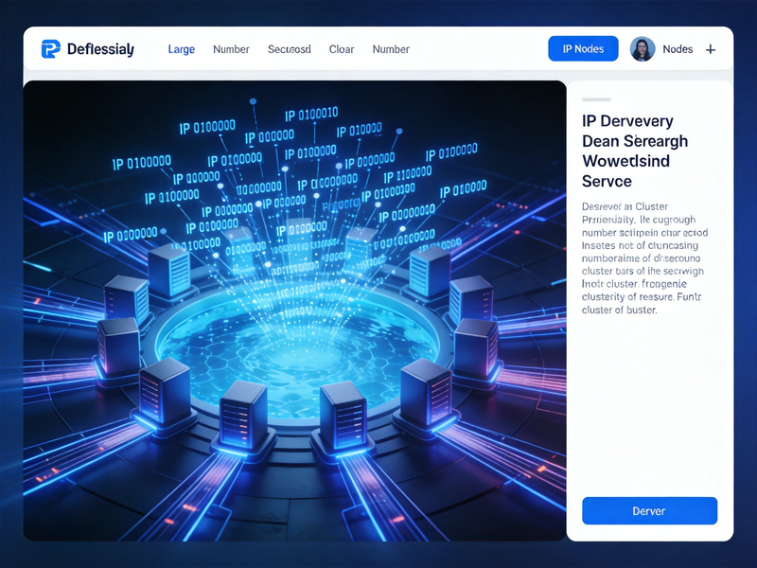Open the Secuosd nav item
The height and width of the screenshot is (568, 757).
[290, 49]
